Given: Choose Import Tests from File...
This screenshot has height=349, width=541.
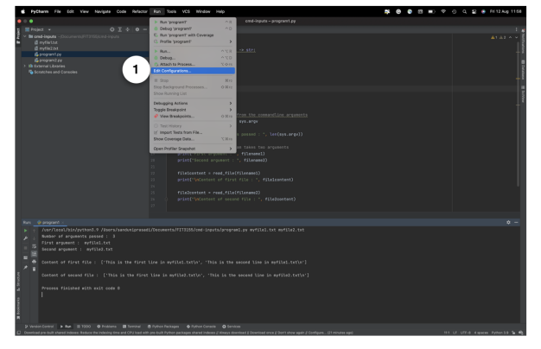Looking at the screenshot, I should click(x=193, y=132).
